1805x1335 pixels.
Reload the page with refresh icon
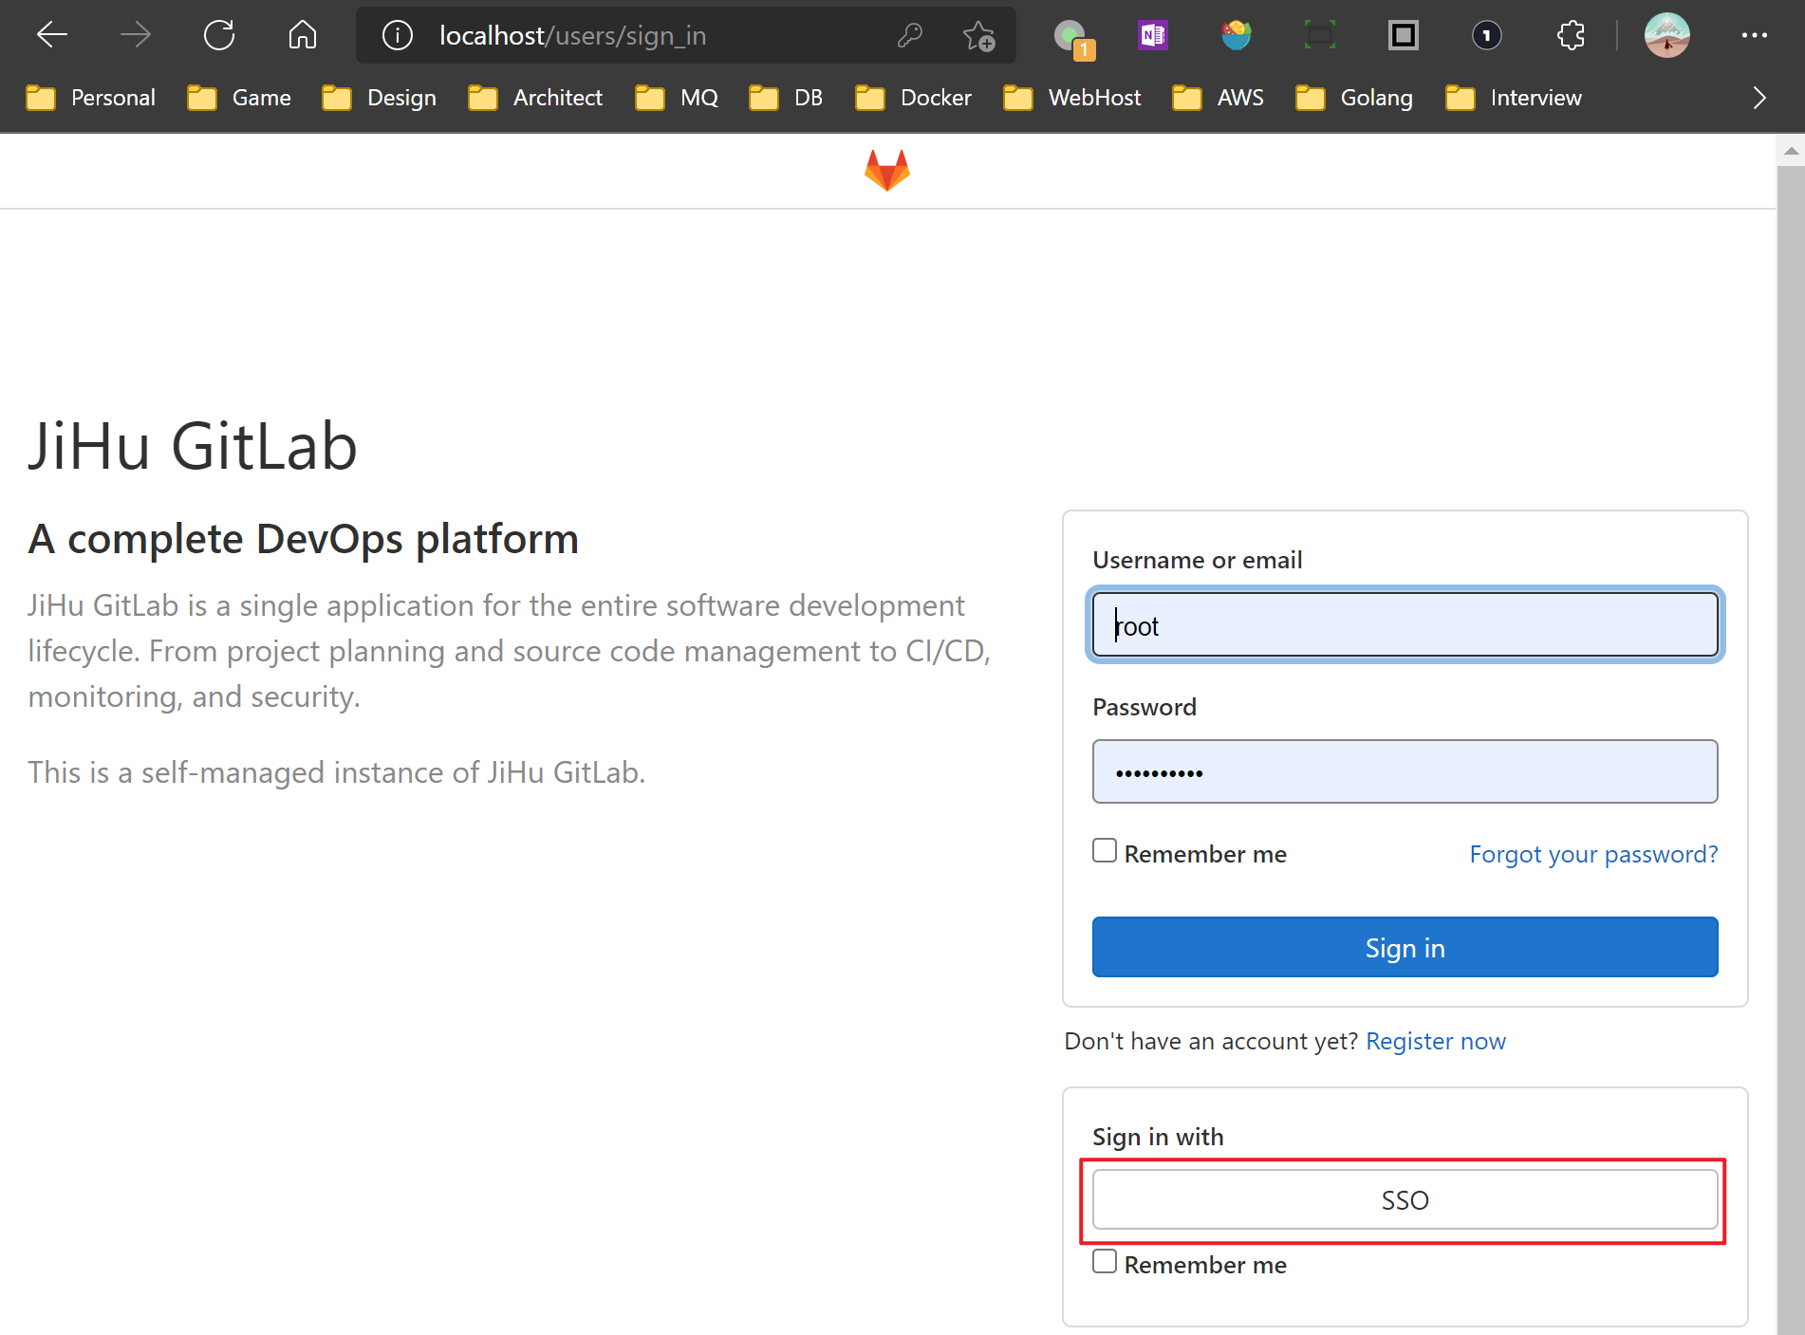(x=219, y=36)
